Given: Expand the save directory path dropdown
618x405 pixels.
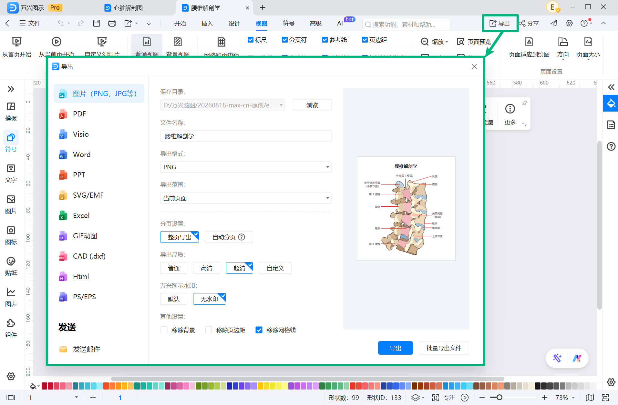Looking at the screenshot, I should 281,105.
